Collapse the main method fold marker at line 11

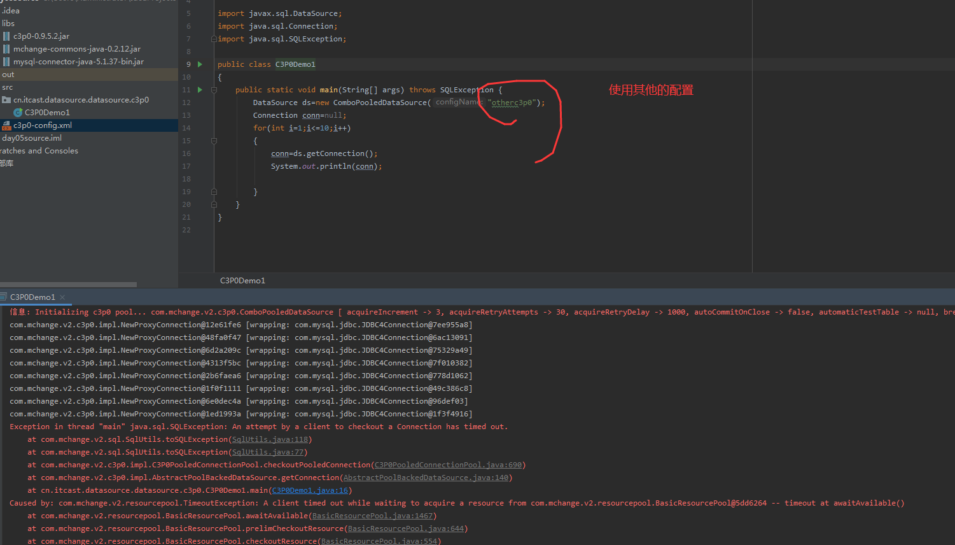click(214, 90)
